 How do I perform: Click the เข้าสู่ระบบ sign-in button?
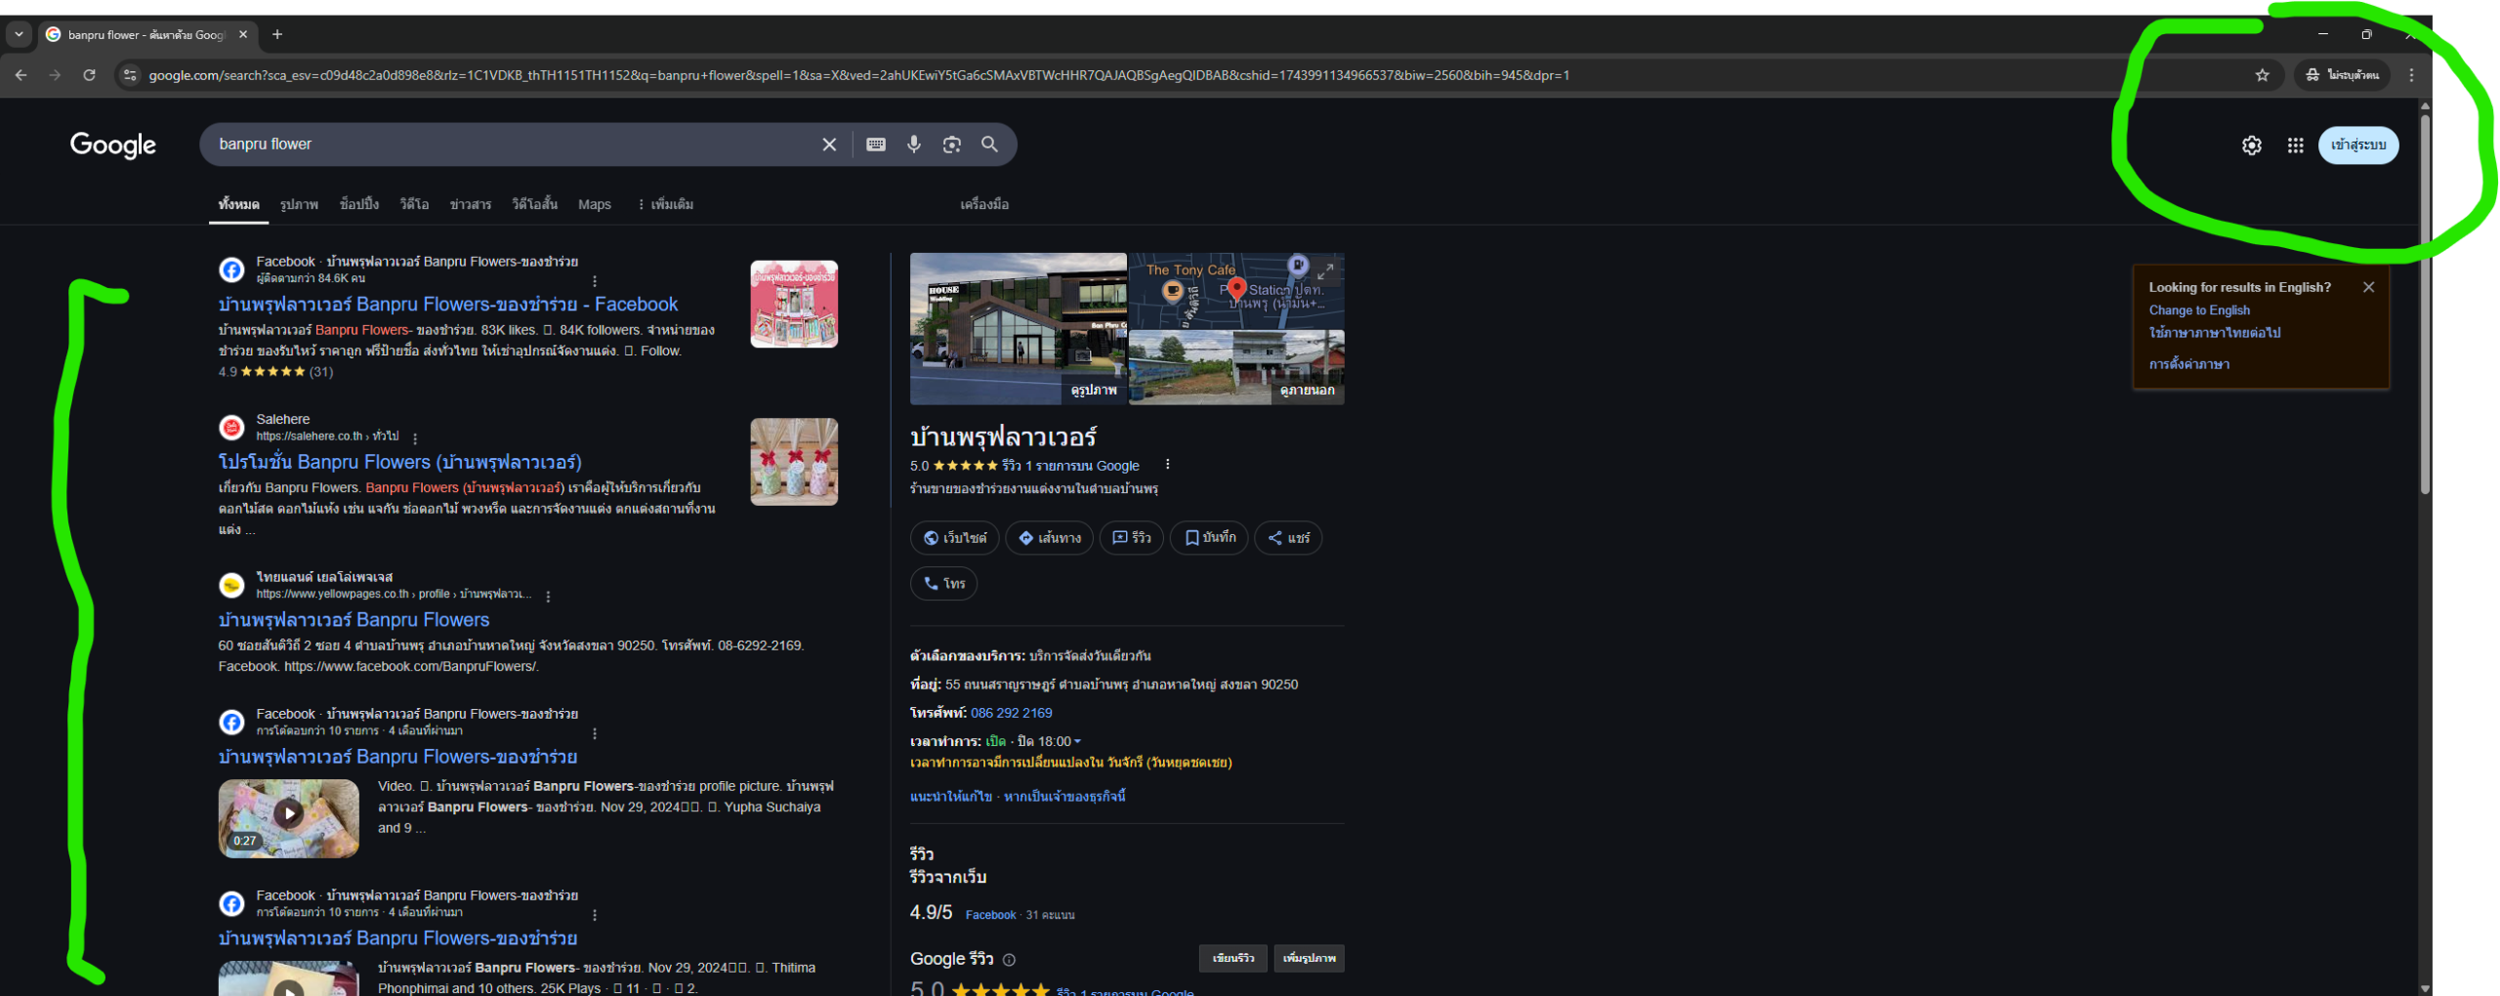tap(2357, 145)
